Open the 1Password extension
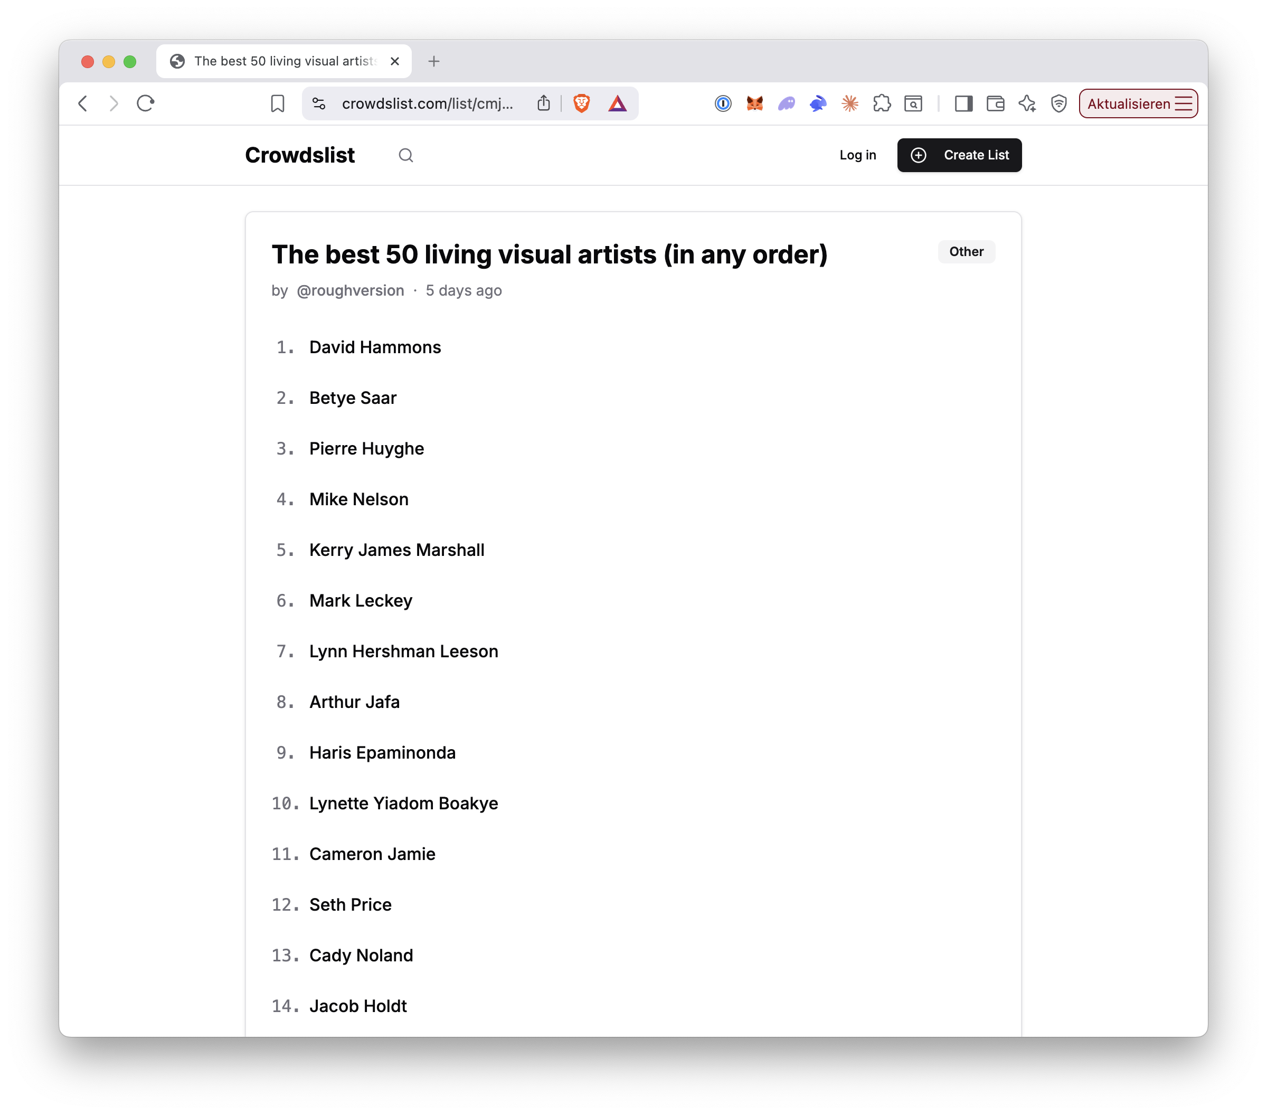The image size is (1267, 1115). point(722,103)
